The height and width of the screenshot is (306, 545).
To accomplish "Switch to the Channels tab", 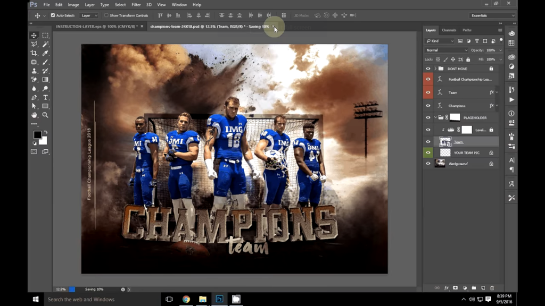I will pos(450,30).
